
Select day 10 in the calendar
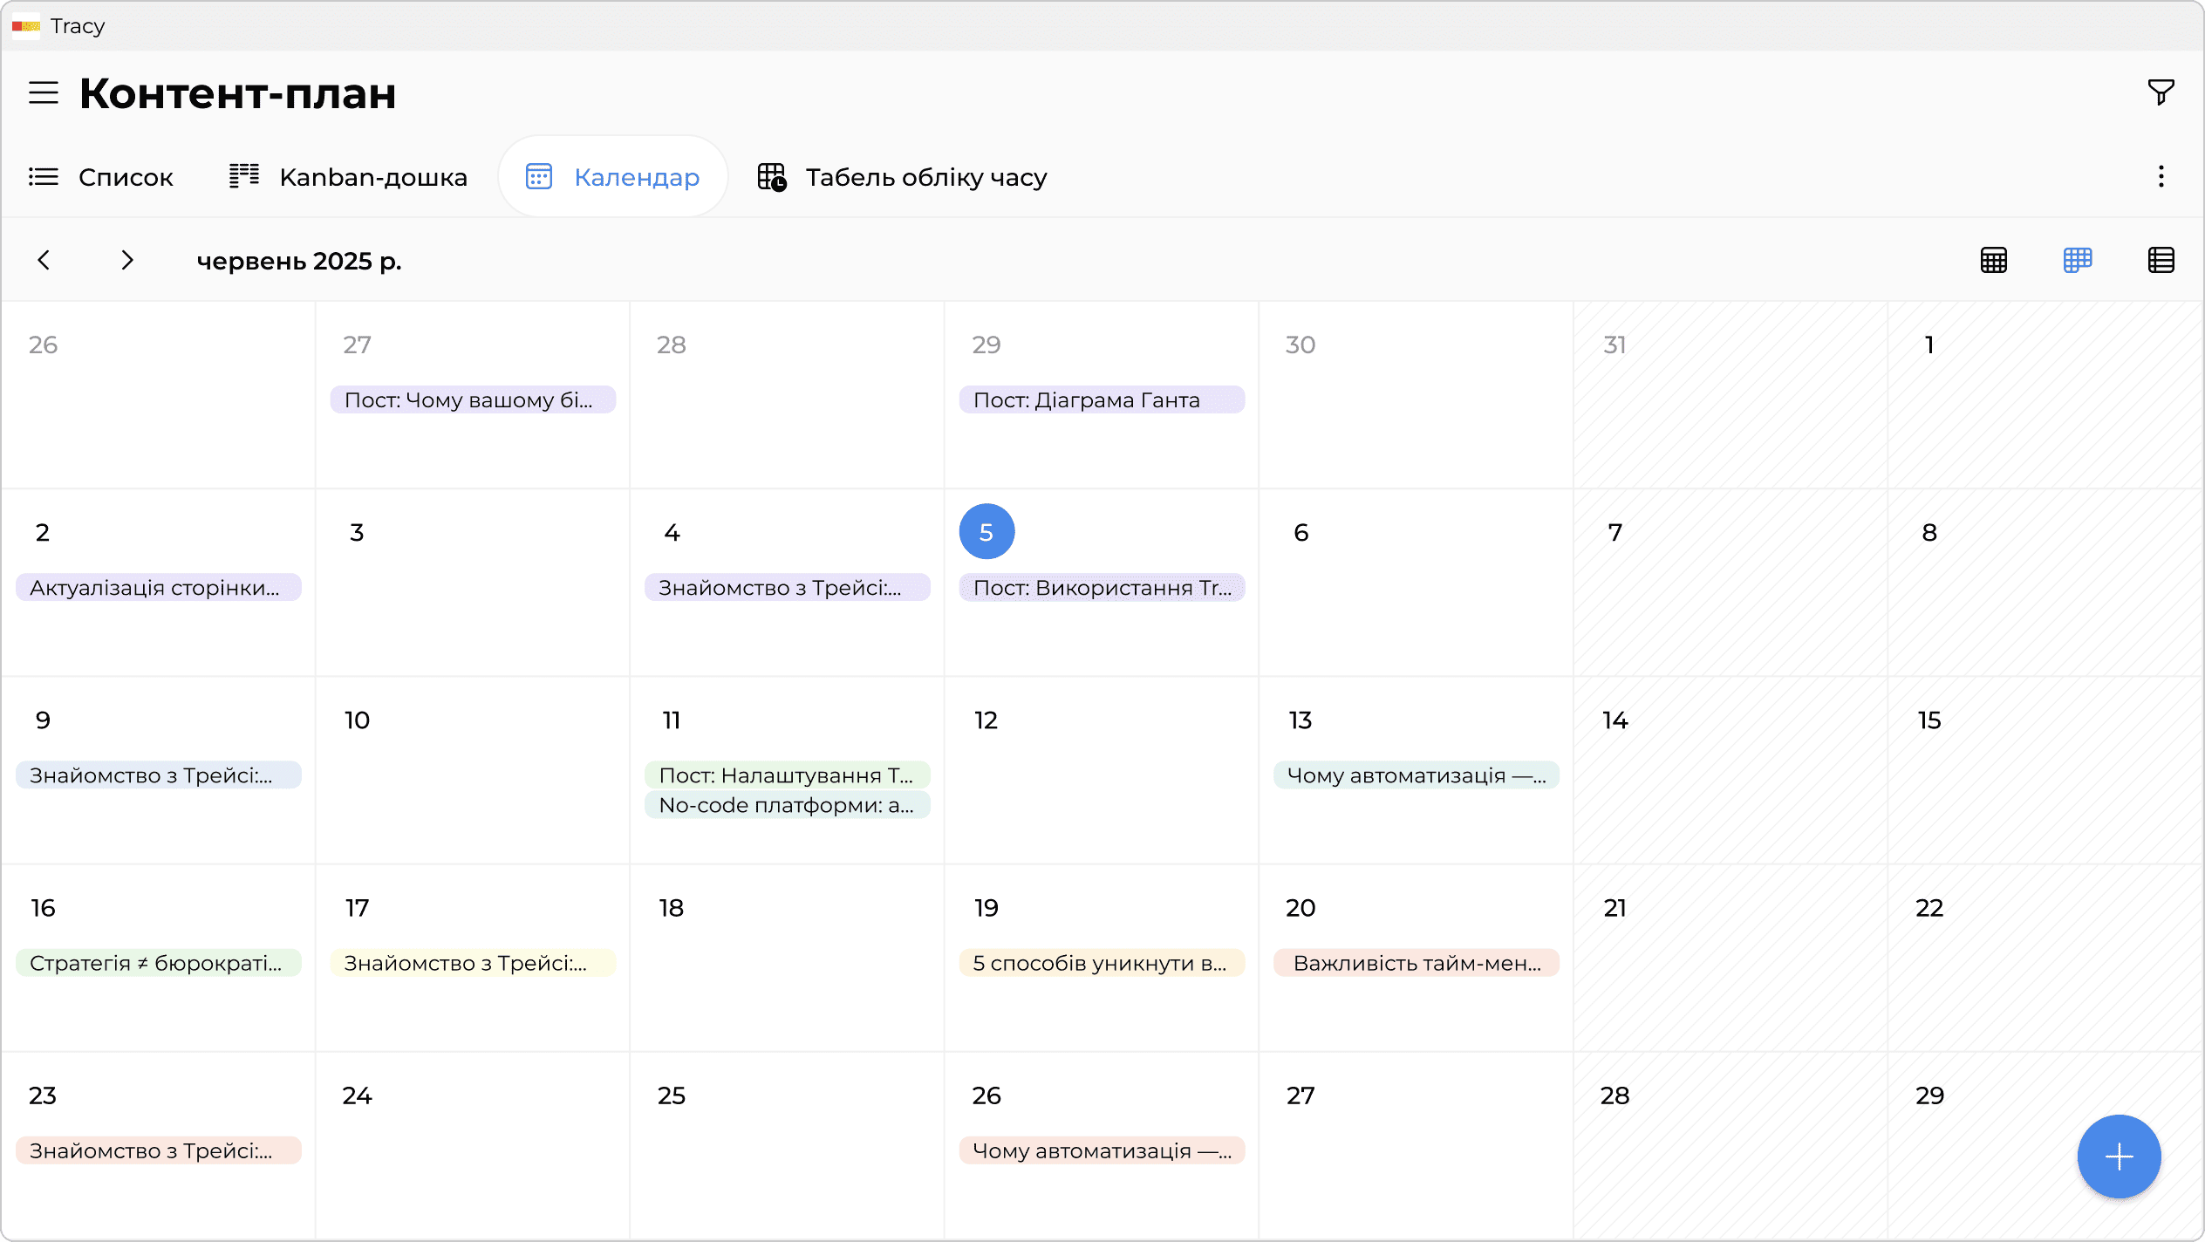click(x=357, y=720)
